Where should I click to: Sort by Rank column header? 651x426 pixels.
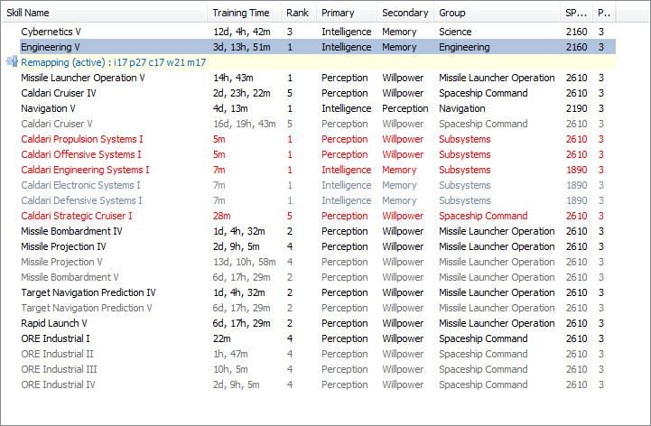pyautogui.click(x=299, y=13)
